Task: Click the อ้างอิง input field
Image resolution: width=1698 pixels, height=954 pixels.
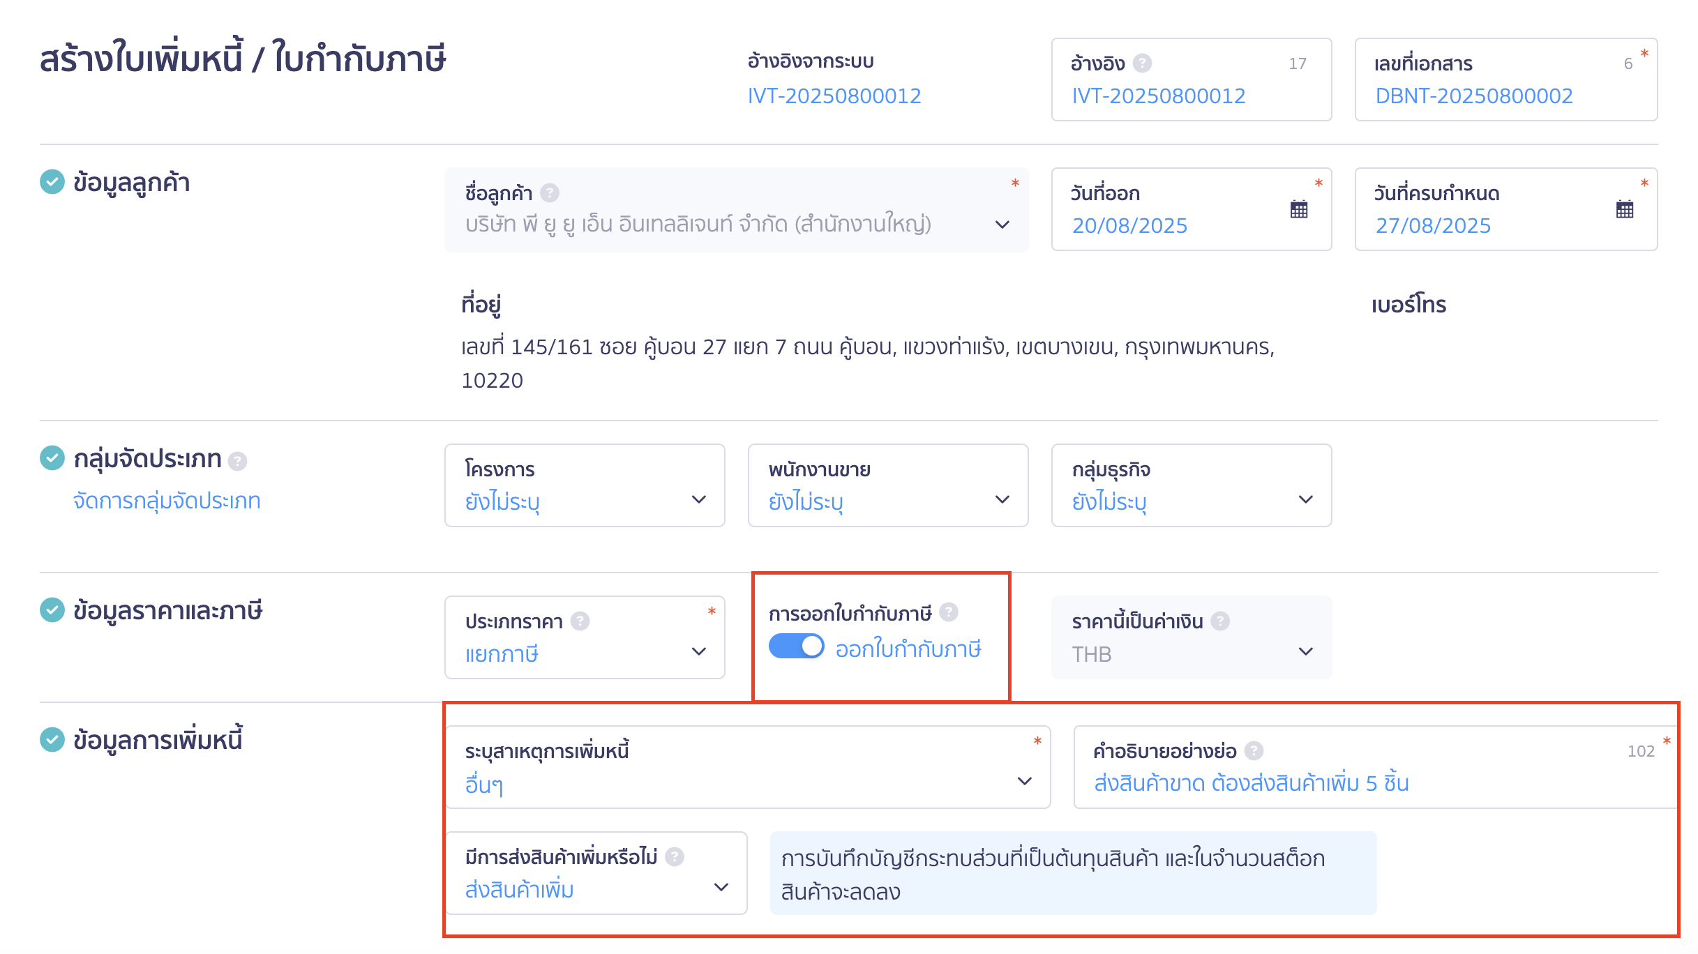Action: click(1192, 79)
